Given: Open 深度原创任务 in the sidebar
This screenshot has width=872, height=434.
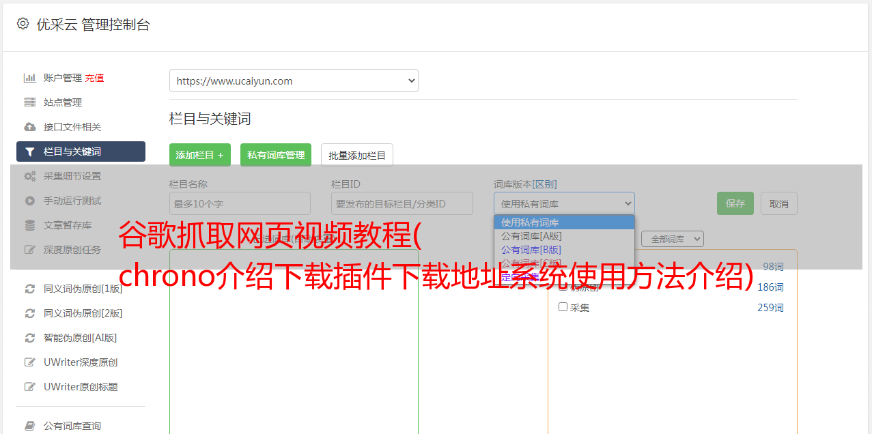Looking at the screenshot, I should [72, 250].
